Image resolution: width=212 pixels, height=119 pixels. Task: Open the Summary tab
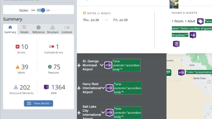(10, 29)
